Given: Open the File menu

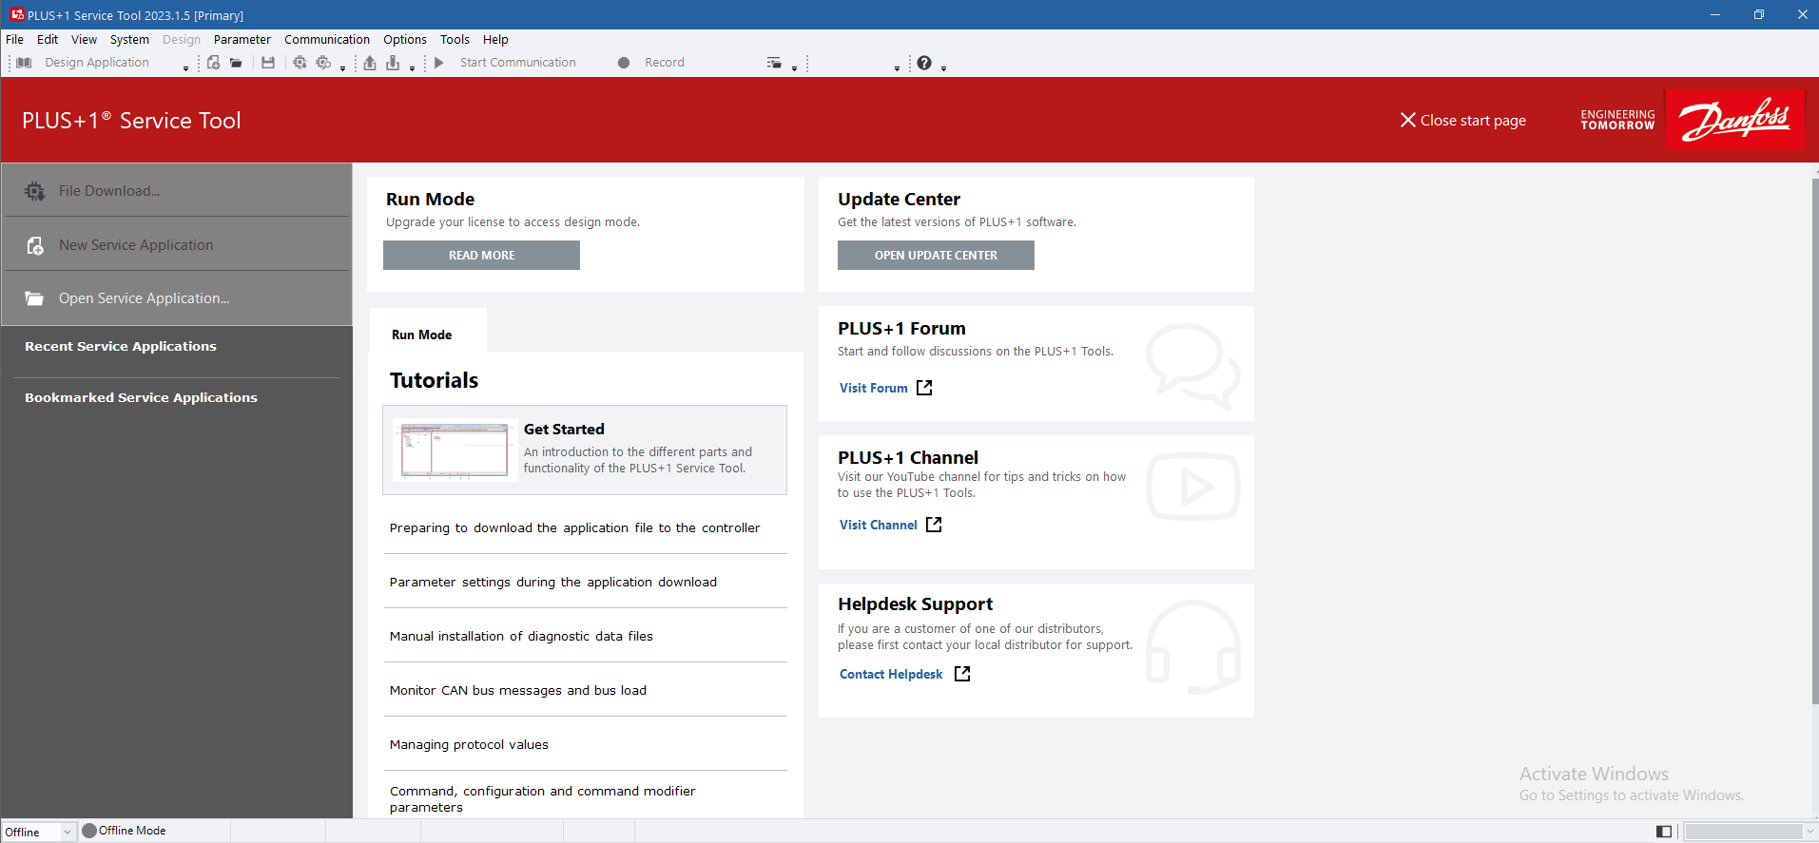Looking at the screenshot, I should (x=14, y=40).
